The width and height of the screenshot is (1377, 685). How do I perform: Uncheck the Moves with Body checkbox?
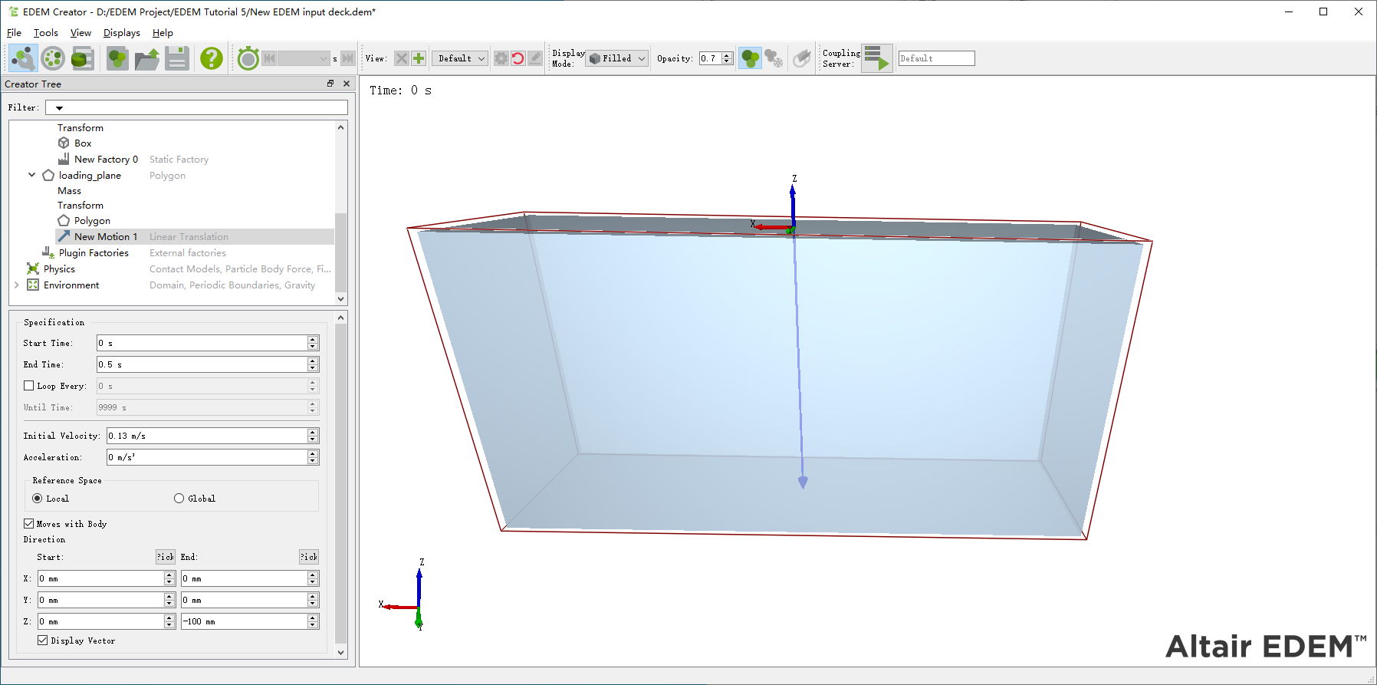coord(29,524)
